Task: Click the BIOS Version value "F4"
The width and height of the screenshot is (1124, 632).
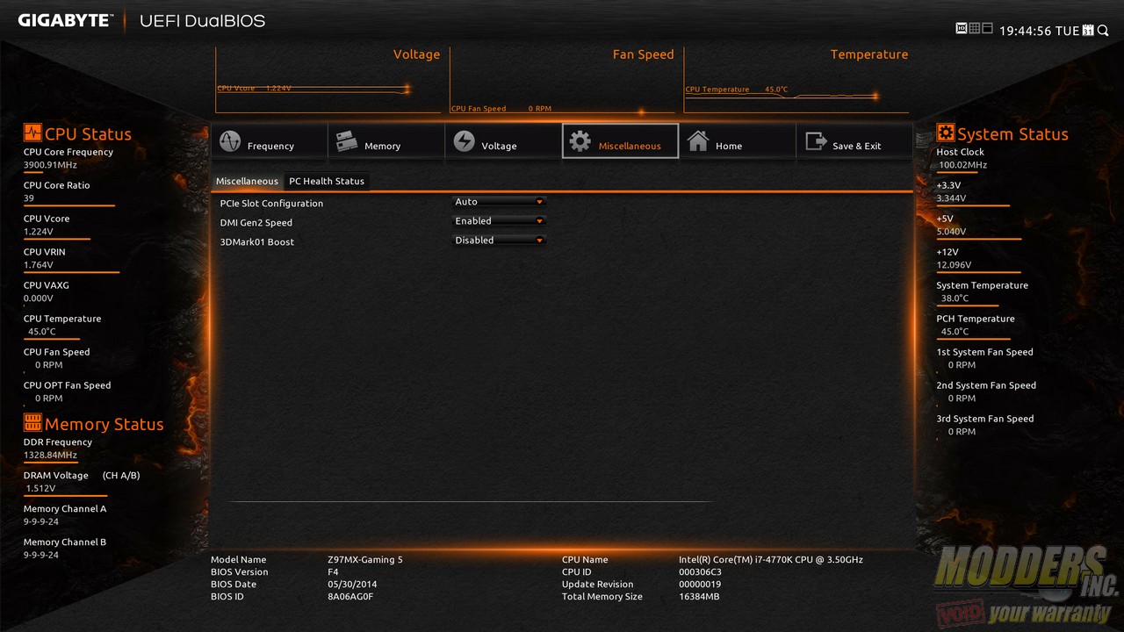Action: pos(333,572)
